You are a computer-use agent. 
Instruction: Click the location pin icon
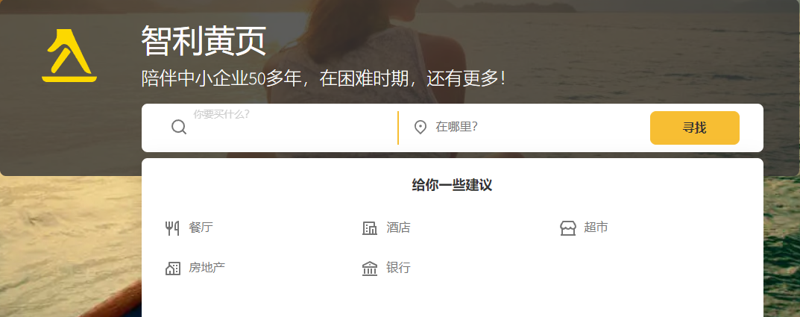[421, 127]
